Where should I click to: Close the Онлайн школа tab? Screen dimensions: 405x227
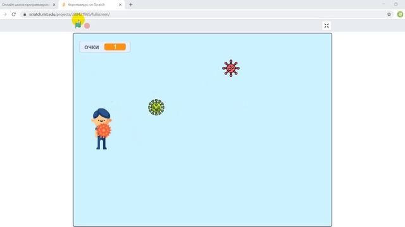pyautogui.click(x=54, y=4)
